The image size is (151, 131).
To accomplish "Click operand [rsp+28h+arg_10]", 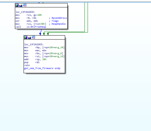I will [x=53, y=48].
